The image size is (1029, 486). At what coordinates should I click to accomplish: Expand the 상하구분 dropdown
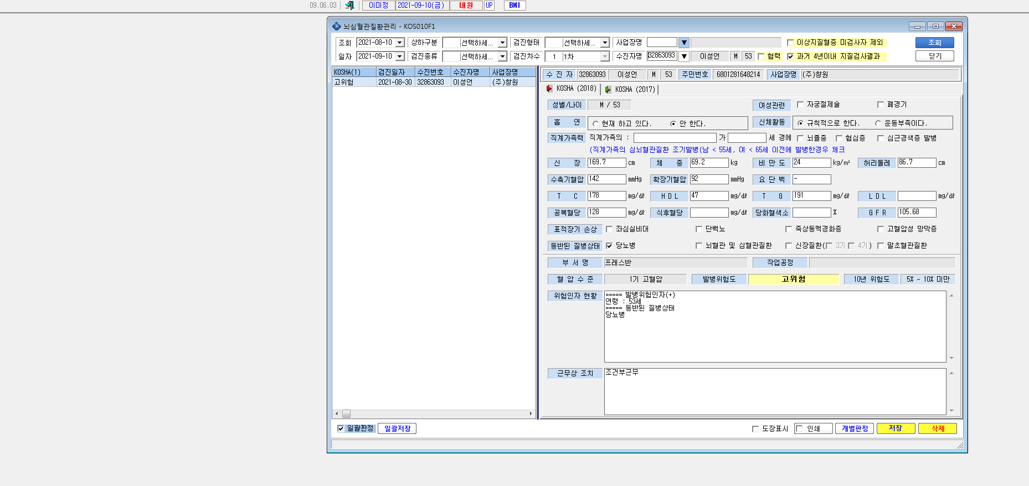click(502, 43)
